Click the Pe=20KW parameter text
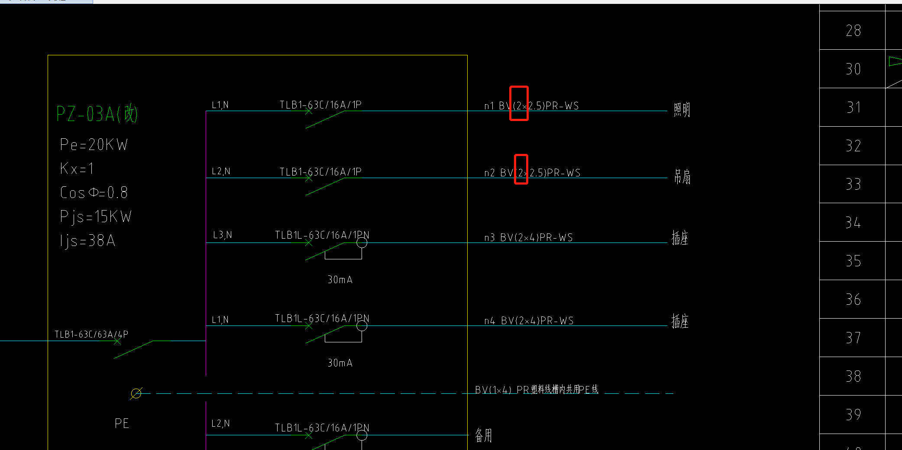This screenshot has height=450, width=902. (94, 145)
